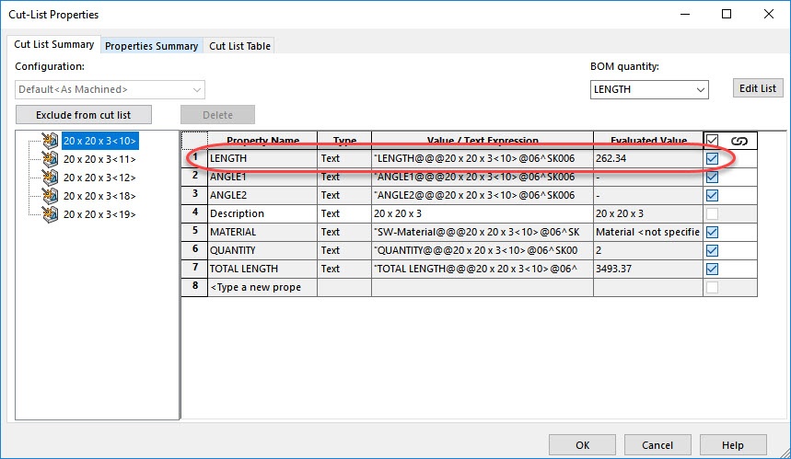791x459 pixels.
Task: Switch to Properties Summary tab
Action: [x=151, y=46]
